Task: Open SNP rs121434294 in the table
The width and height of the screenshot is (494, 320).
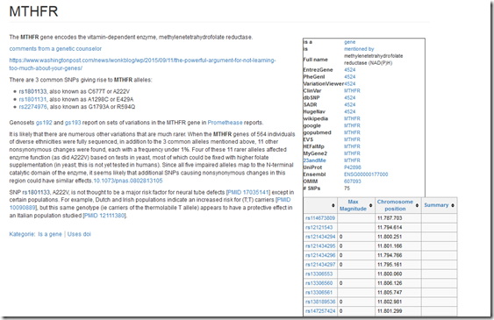Action: point(320,237)
